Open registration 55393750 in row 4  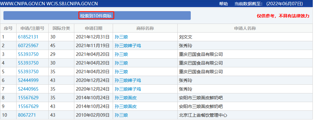(x=28, y=63)
